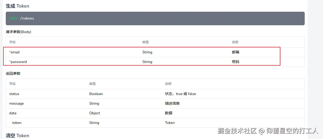Image resolution: width=323 pixels, height=139 pixels.
Task: Click the POST /tokens code block
Action: point(155,18)
